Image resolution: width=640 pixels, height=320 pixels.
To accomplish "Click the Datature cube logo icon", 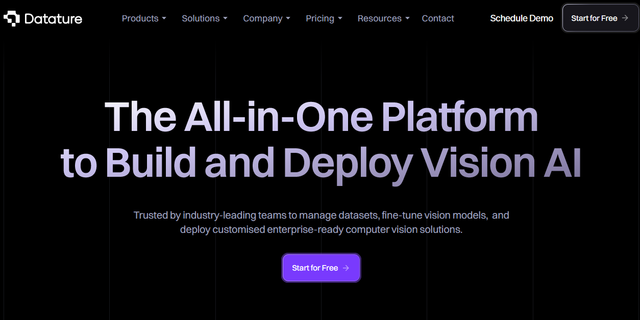I will (11, 18).
